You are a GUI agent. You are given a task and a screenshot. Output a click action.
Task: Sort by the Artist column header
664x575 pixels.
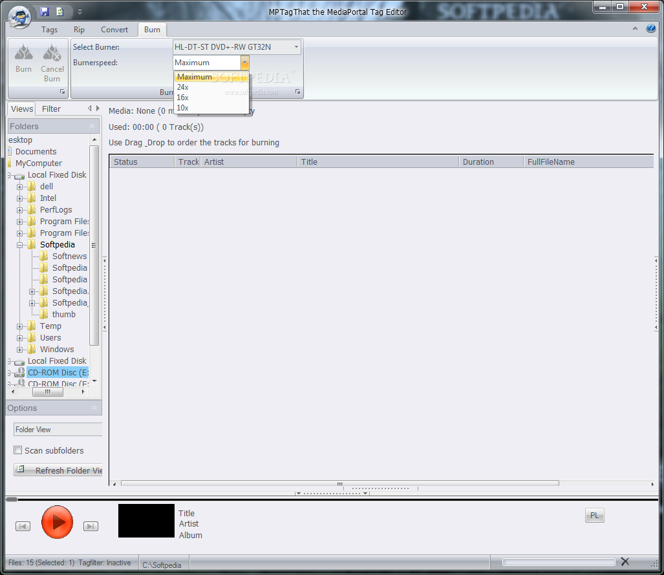click(x=248, y=162)
